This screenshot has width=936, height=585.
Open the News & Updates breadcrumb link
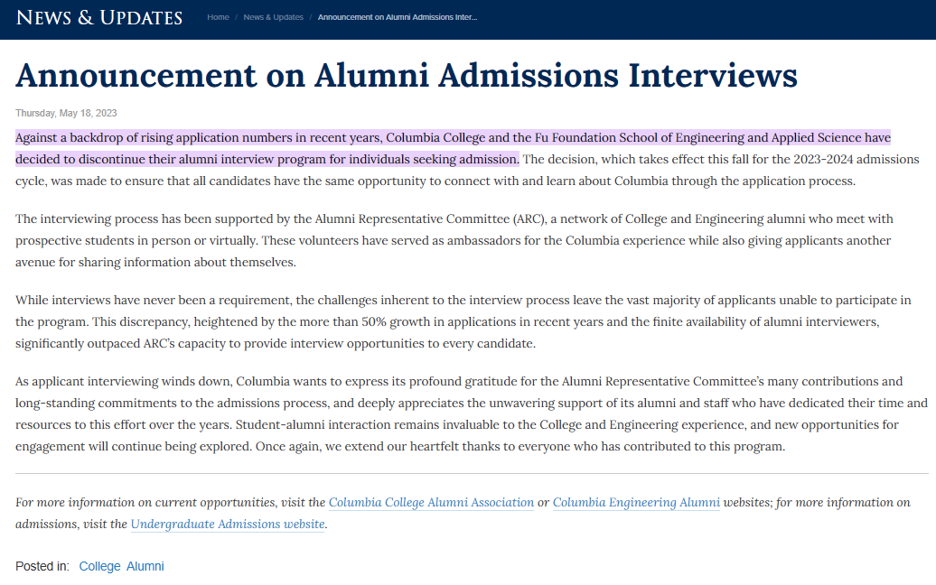273,18
